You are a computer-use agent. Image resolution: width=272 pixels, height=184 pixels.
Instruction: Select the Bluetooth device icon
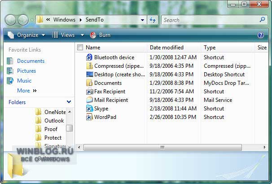tap(89, 57)
